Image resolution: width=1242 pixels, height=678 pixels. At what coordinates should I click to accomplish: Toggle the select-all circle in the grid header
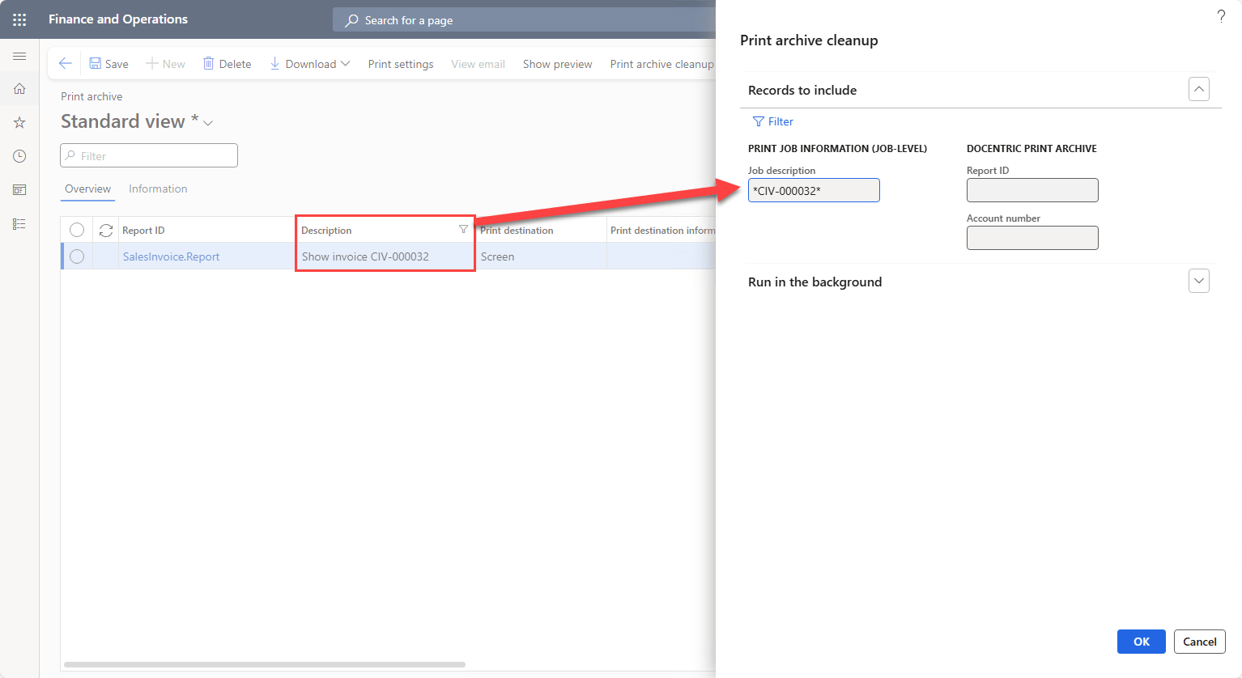pos(77,231)
